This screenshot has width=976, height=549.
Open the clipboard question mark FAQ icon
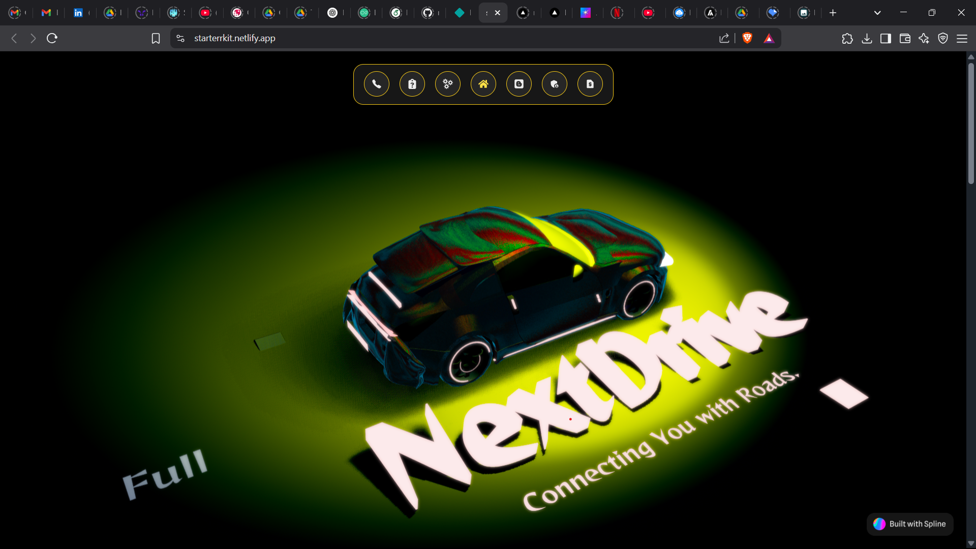click(x=412, y=84)
